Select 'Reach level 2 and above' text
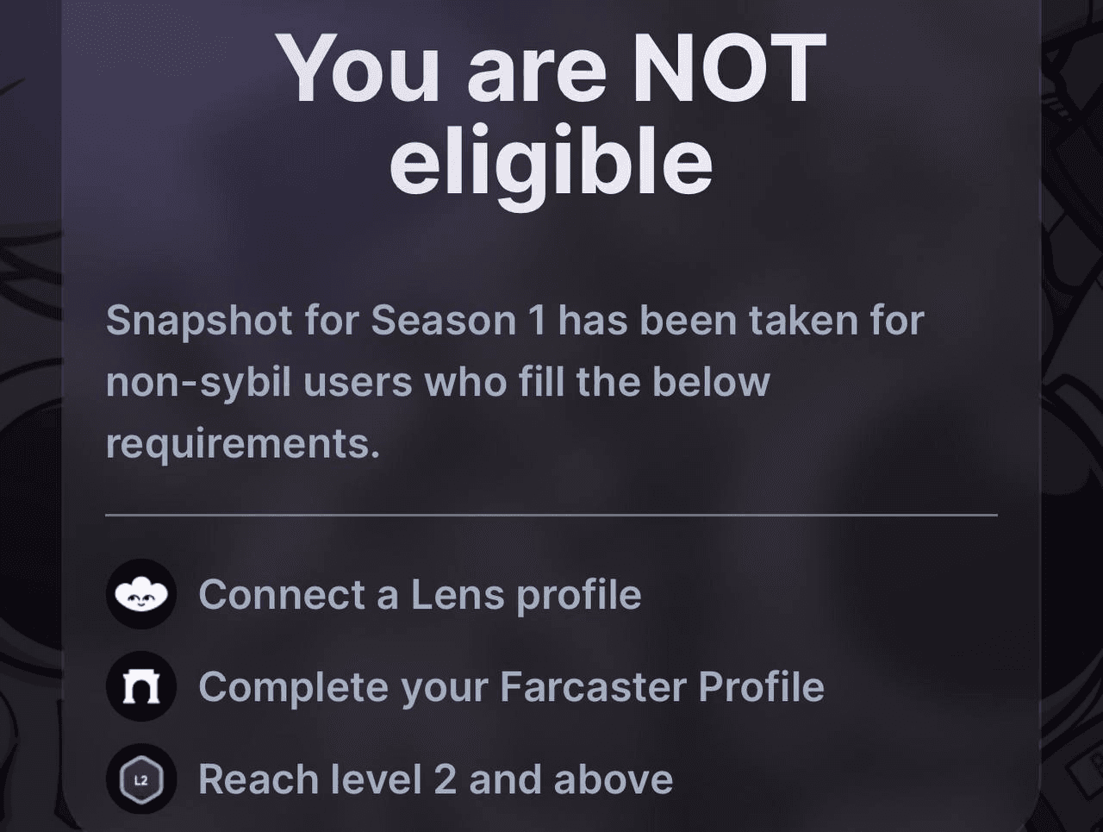This screenshot has height=832, width=1103. (x=435, y=779)
